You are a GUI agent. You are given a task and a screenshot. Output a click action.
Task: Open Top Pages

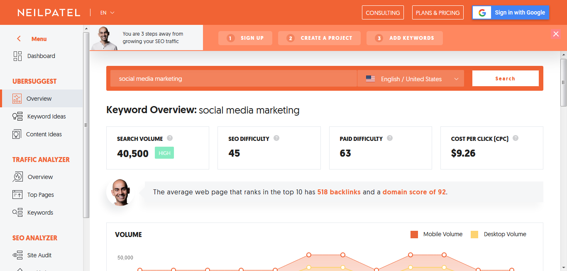pyautogui.click(x=42, y=195)
